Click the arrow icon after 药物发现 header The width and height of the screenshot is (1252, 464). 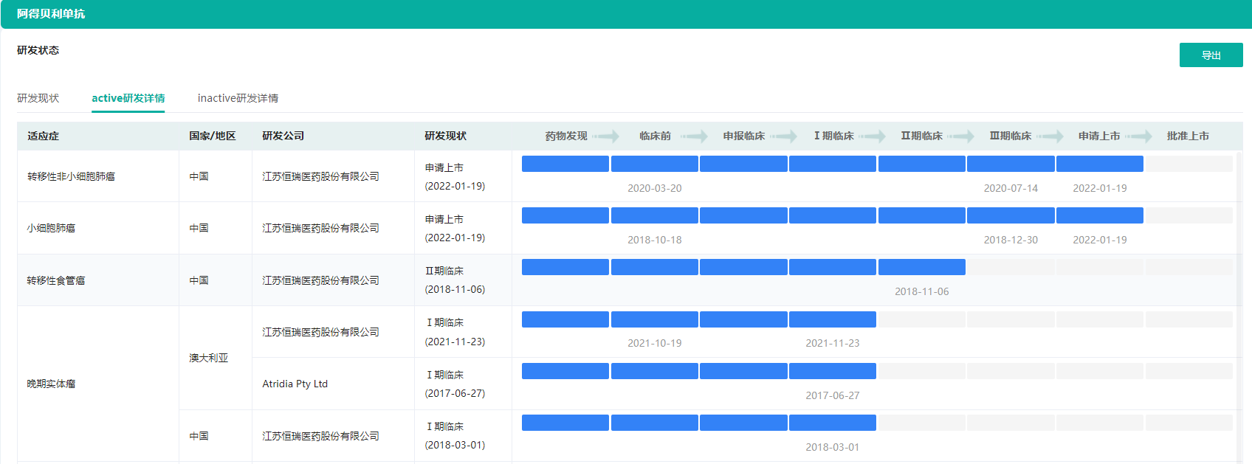pos(605,136)
